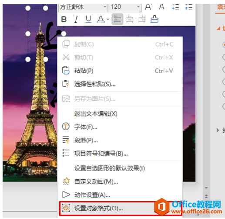Decrease line spacing
This screenshot has width=225, height=219.
coord(189,7)
